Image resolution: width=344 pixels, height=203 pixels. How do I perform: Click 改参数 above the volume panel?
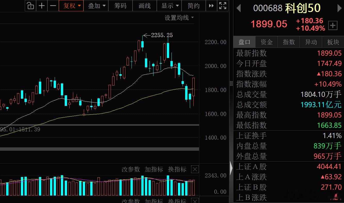click(x=131, y=169)
